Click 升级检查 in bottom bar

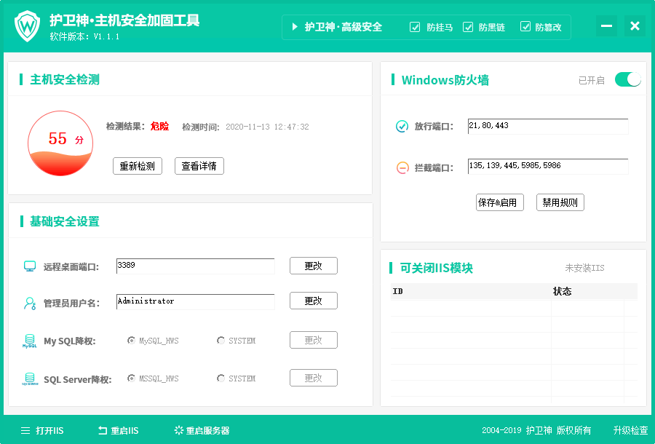630,430
